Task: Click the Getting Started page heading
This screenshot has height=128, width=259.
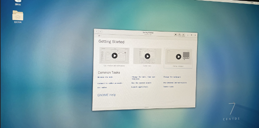Action: click(111, 42)
